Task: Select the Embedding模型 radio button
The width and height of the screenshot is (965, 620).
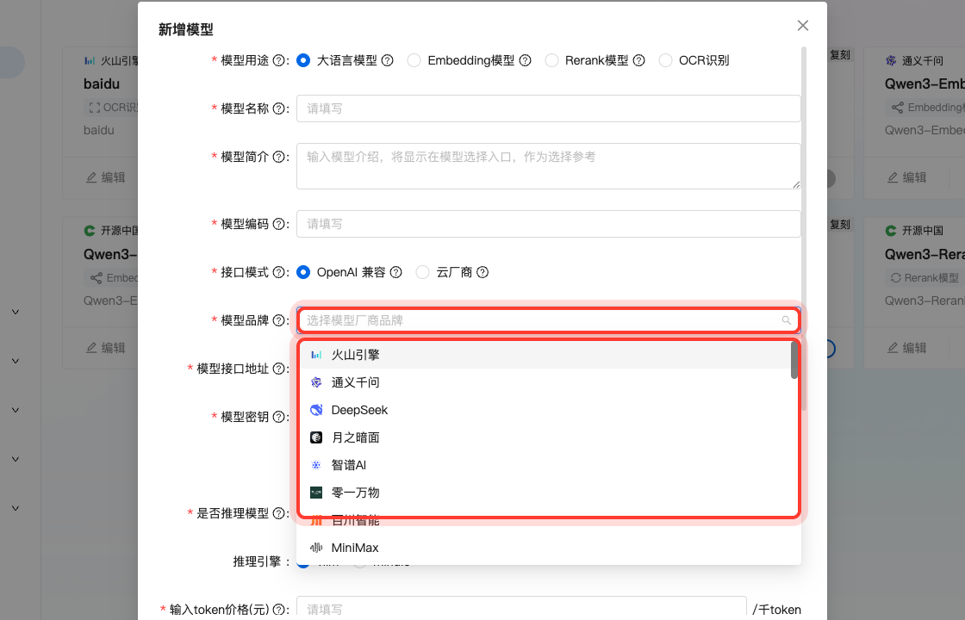Action: point(414,59)
